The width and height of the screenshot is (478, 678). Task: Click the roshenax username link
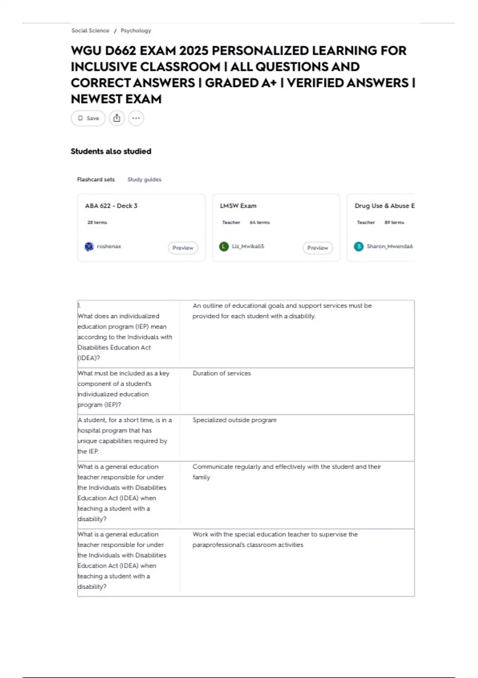tap(109, 246)
